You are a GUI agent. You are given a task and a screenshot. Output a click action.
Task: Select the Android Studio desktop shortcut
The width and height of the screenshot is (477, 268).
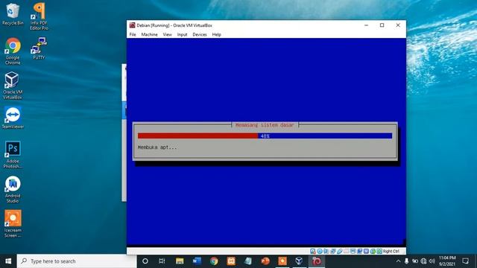[x=13, y=189]
